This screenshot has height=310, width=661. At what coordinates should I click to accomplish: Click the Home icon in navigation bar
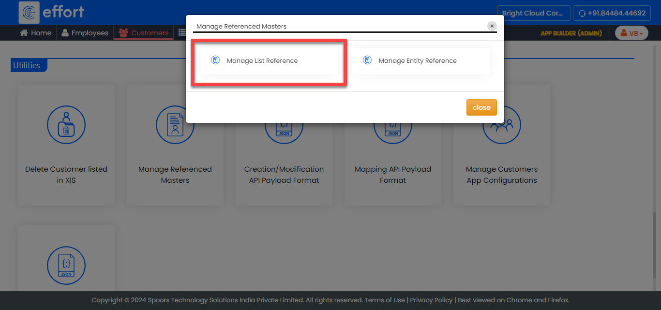[x=23, y=33]
